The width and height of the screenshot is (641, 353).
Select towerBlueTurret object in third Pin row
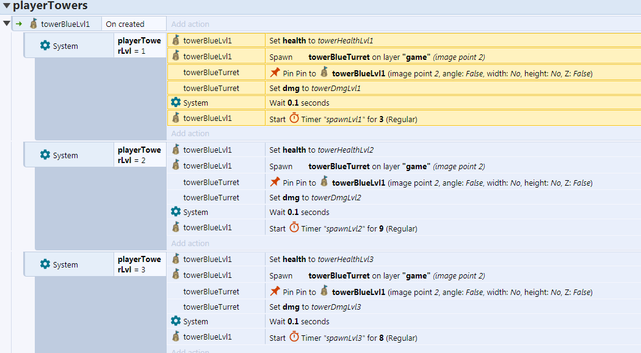click(x=211, y=291)
